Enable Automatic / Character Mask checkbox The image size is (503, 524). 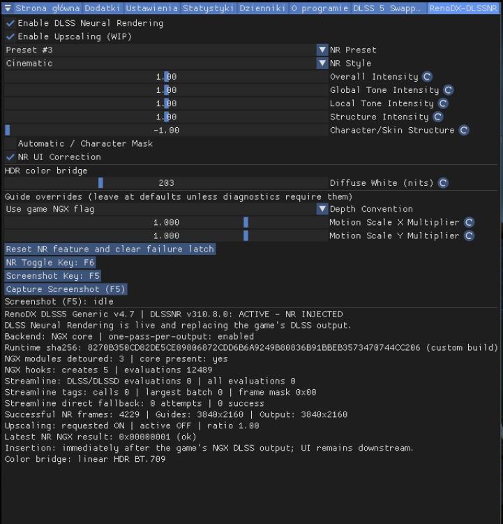[x=10, y=144]
